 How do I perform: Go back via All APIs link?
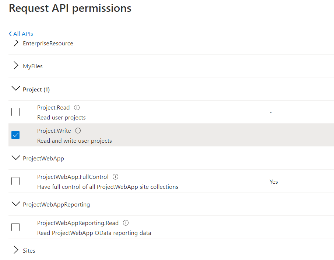click(x=23, y=34)
